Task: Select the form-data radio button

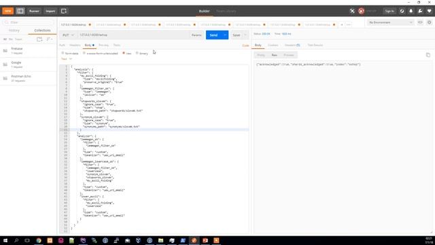Action: click(63, 53)
